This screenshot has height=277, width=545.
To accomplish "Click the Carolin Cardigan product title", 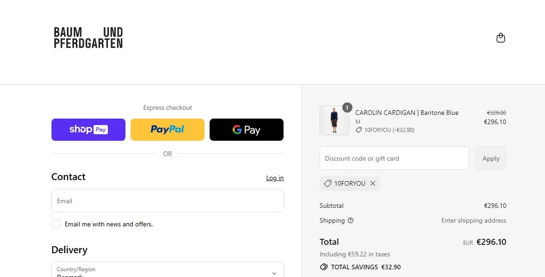I will pos(407,113).
